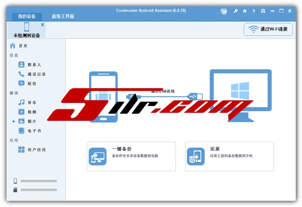This screenshot has height=207, width=302.
Task: Open 短信 messages in the sidebar
Action: (x=32, y=83)
